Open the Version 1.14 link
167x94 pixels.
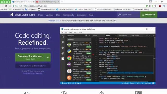coord(54,21)
